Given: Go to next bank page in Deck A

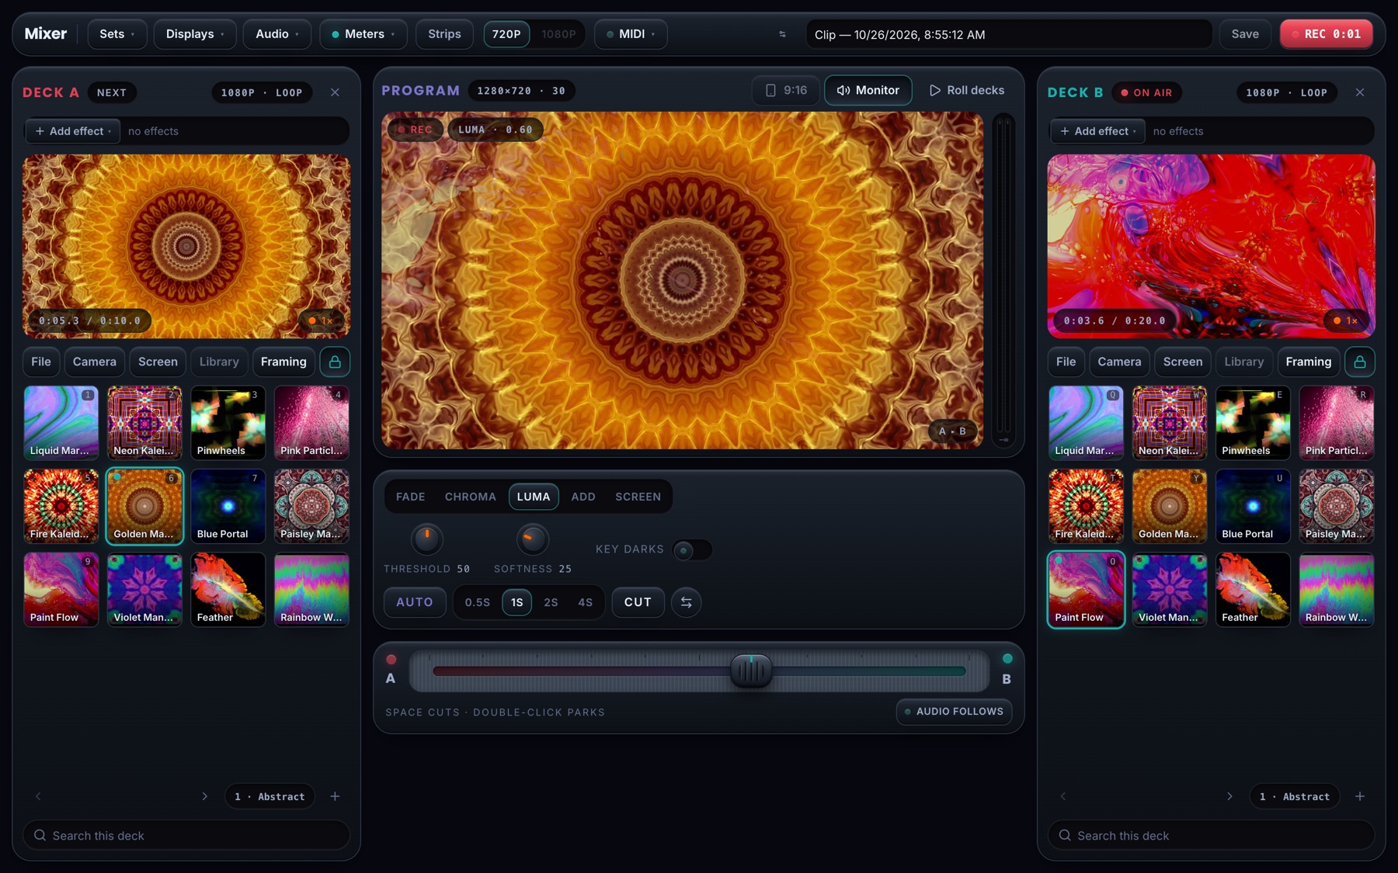Looking at the screenshot, I should [x=204, y=796].
